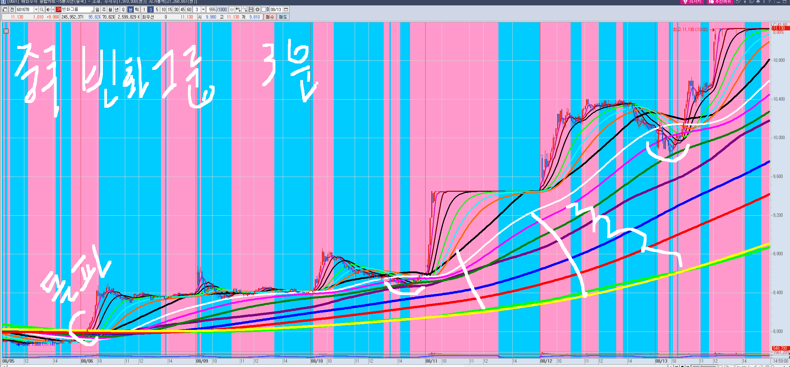Click the window number 1 icon
The width and height of the screenshot is (790, 367).
[3, 2]
